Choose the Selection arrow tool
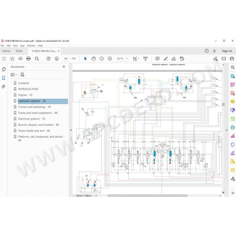Image resolution: width=236 pixels, height=236 pixels. pyautogui.click(x=85, y=59)
